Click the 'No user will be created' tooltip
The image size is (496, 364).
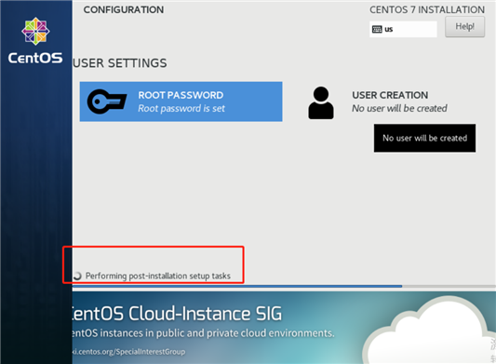(x=424, y=138)
